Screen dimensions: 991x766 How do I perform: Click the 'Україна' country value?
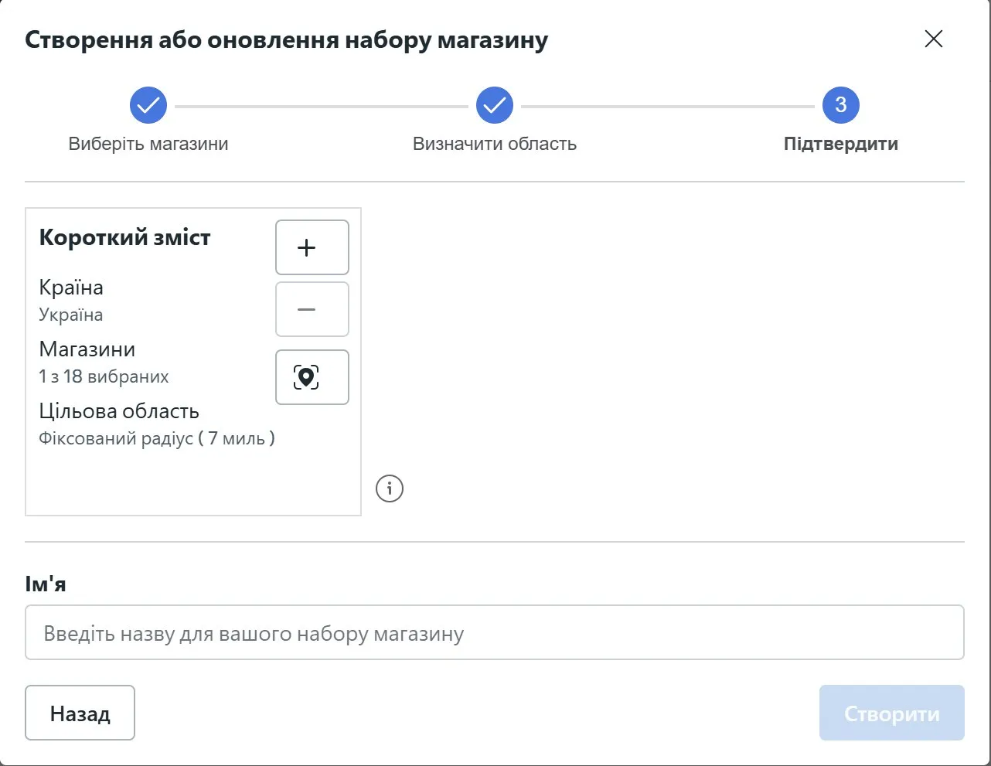point(71,315)
